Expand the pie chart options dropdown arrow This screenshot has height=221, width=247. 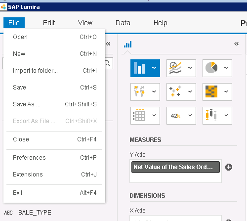tap(226, 68)
